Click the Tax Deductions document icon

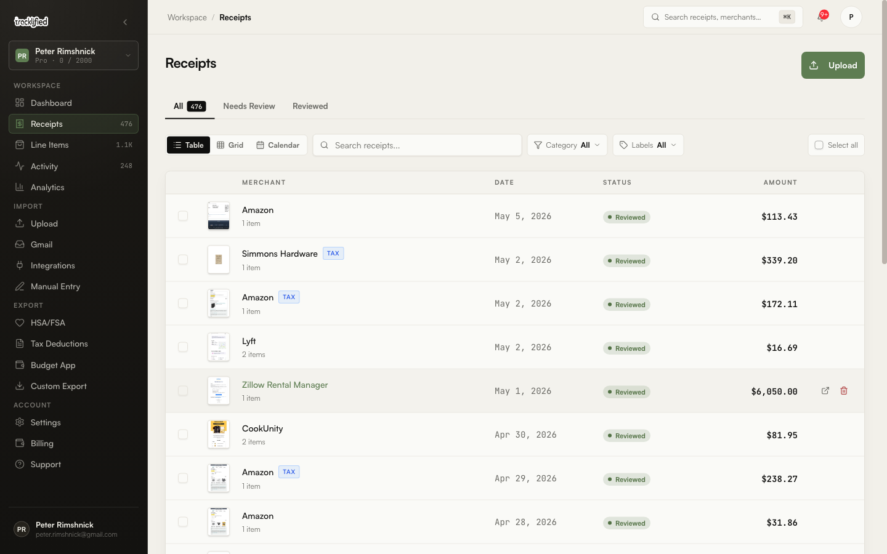pyautogui.click(x=20, y=343)
